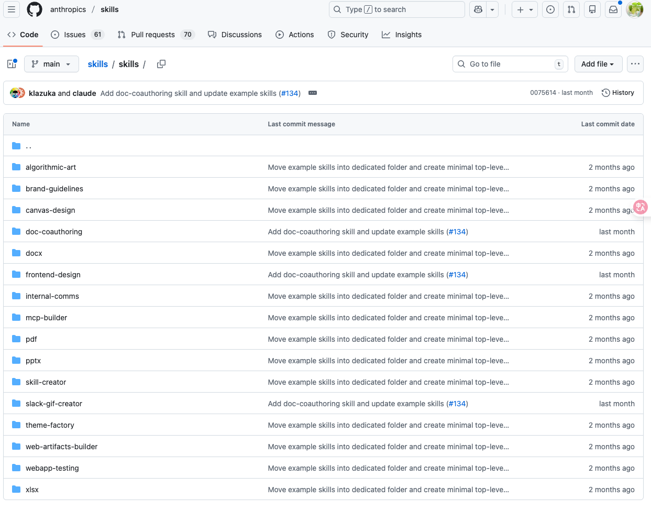Open the claude co-author link

click(84, 93)
